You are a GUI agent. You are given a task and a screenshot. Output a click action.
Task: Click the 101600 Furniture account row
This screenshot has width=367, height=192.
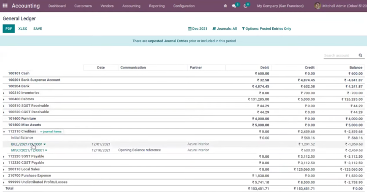coord(183,119)
